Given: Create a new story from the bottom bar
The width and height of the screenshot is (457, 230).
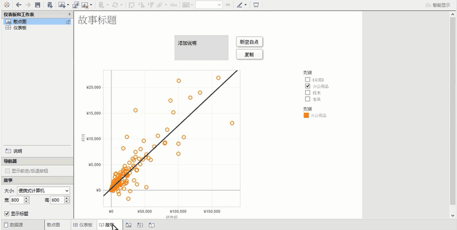Looking at the screenshot, I should tap(151, 225).
